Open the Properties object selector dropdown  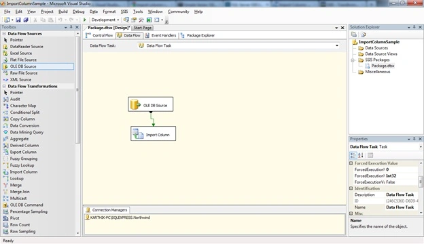[x=421, y=146]
